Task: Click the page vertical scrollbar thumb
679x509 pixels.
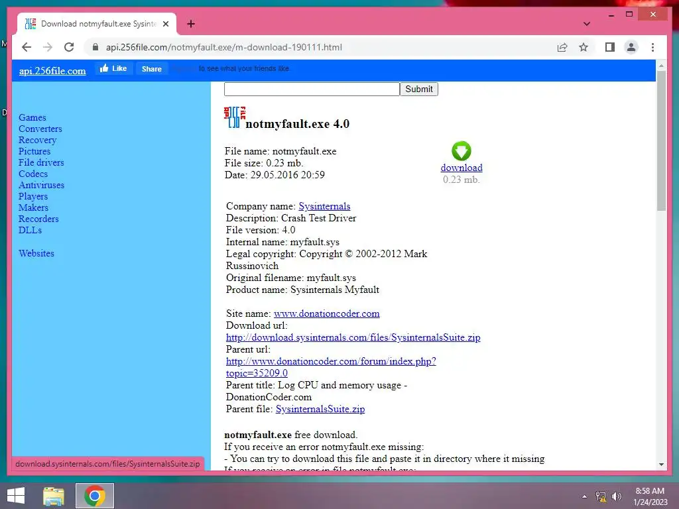Action: (x=661, y=141)
